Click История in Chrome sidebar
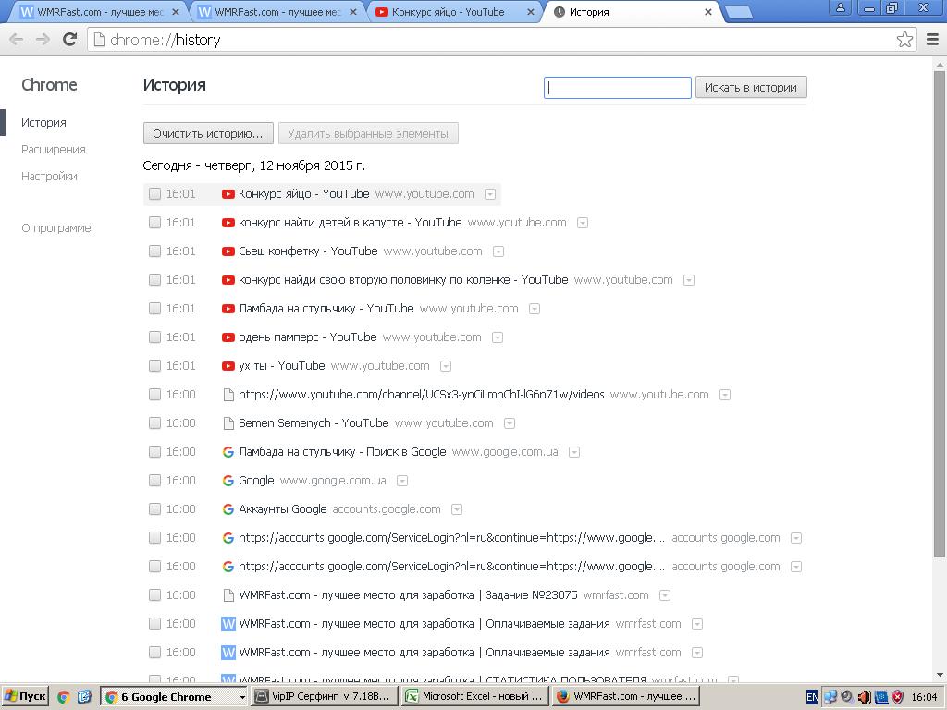 pyautogui.click(x=43, y=123)
